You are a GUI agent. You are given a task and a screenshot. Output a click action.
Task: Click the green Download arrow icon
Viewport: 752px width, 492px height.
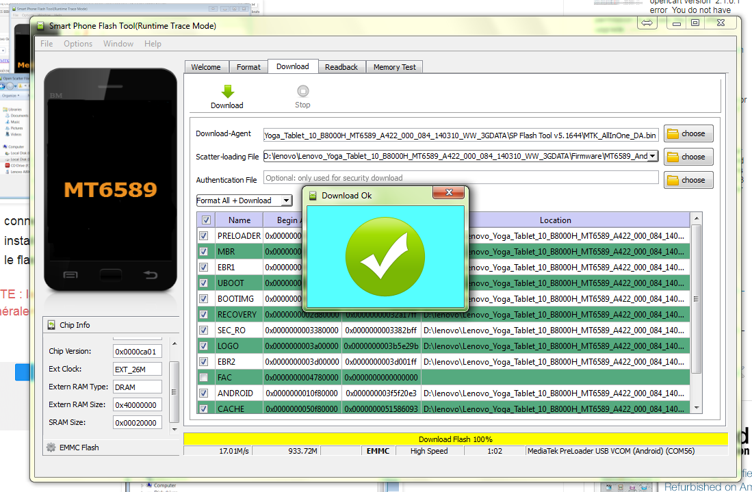(227, 91)
